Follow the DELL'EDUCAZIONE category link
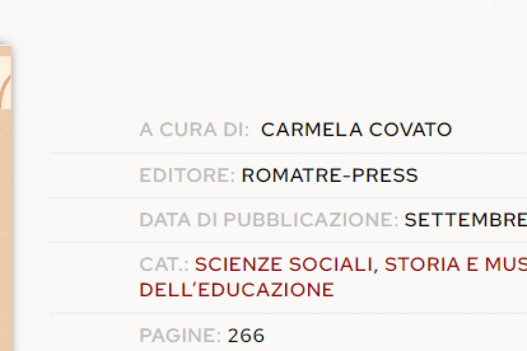 (237, 290)
